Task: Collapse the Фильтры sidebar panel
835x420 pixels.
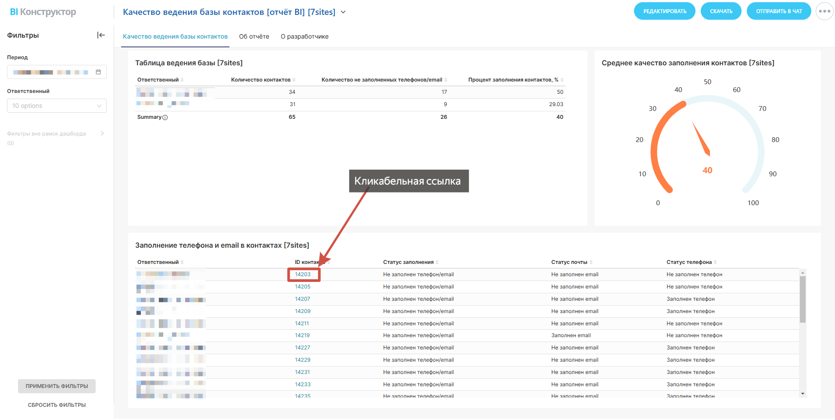Action: pos(101,35)
